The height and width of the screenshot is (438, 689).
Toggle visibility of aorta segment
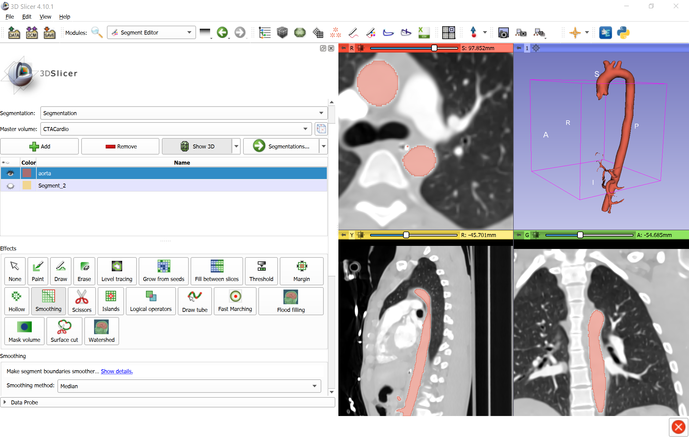click(x=10, y=173)
